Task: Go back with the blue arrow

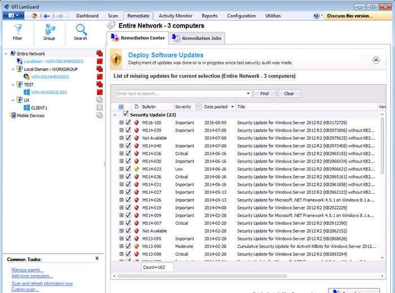Action: (47, 16)
